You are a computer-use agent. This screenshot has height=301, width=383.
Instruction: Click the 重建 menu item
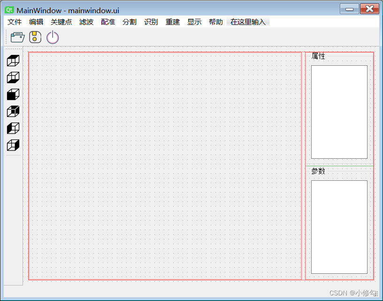pos(172,22)
